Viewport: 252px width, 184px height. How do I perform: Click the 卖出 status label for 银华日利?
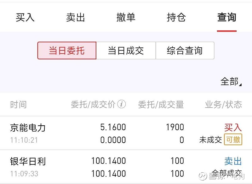(x=233, y=161)
